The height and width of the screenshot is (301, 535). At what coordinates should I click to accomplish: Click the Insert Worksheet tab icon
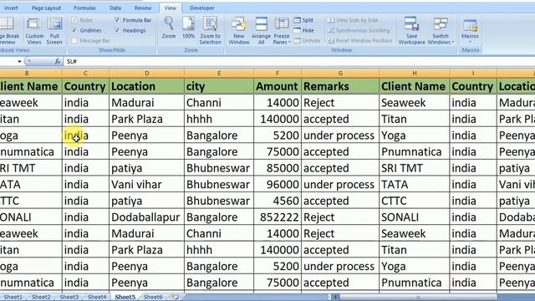coord(175,297)
